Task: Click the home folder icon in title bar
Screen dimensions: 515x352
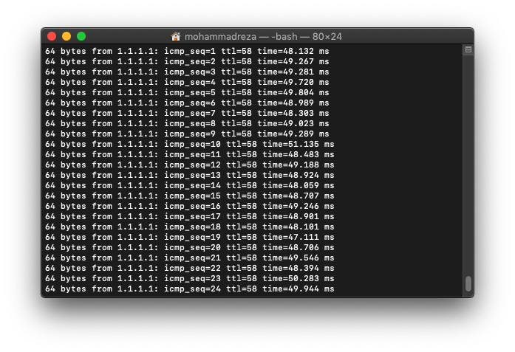Action: tap(176, 36)
